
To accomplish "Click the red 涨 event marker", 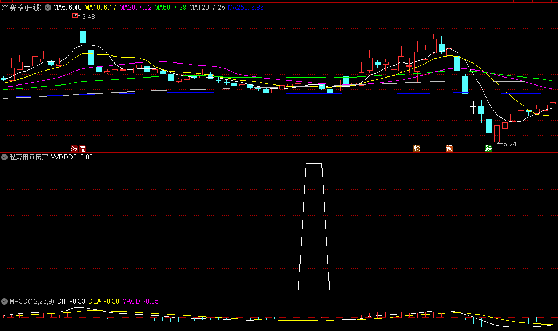I will coord(75,148).
